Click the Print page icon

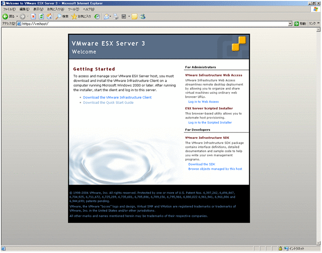click(116, 16)
